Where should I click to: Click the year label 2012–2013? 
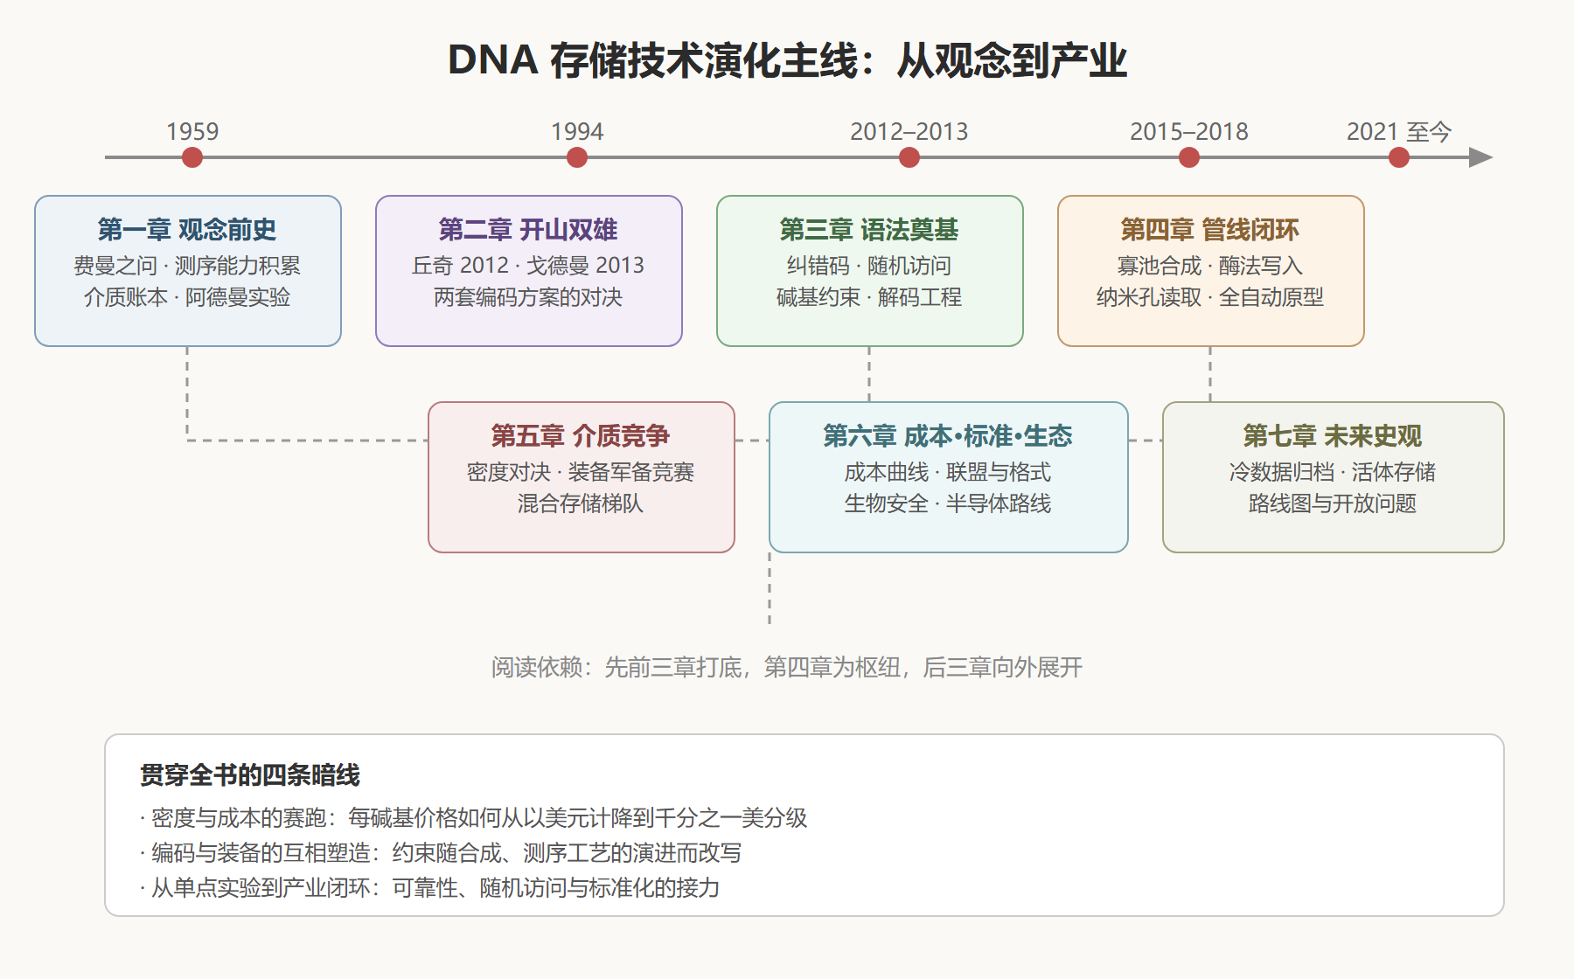(909, 131)
